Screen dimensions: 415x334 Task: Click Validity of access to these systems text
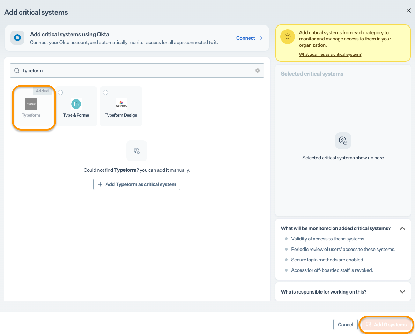(328, 239)
